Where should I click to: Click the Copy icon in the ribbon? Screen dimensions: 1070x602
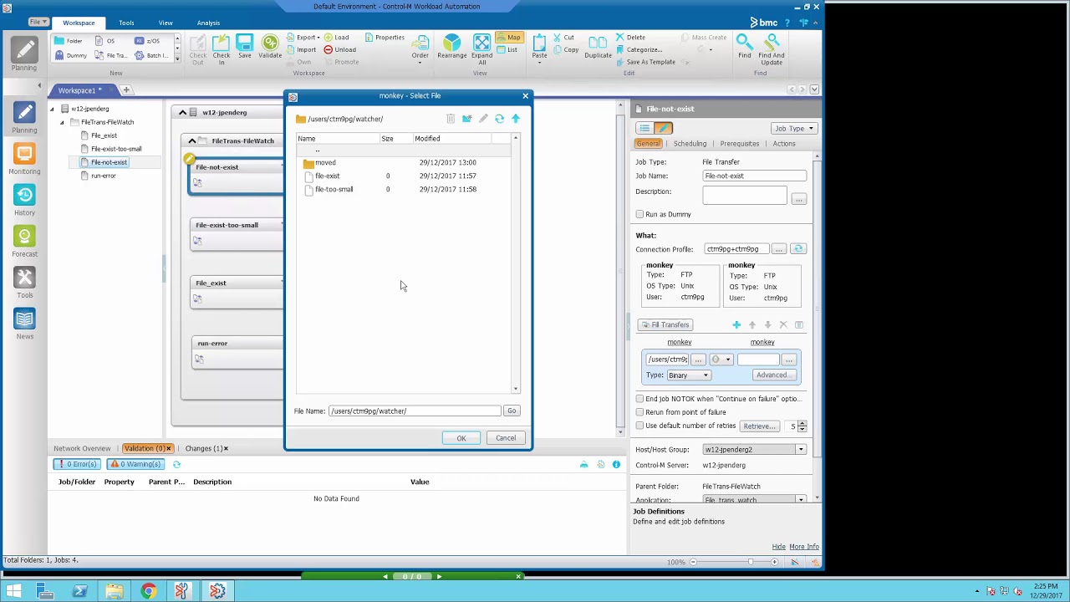(x=565, y=49)
